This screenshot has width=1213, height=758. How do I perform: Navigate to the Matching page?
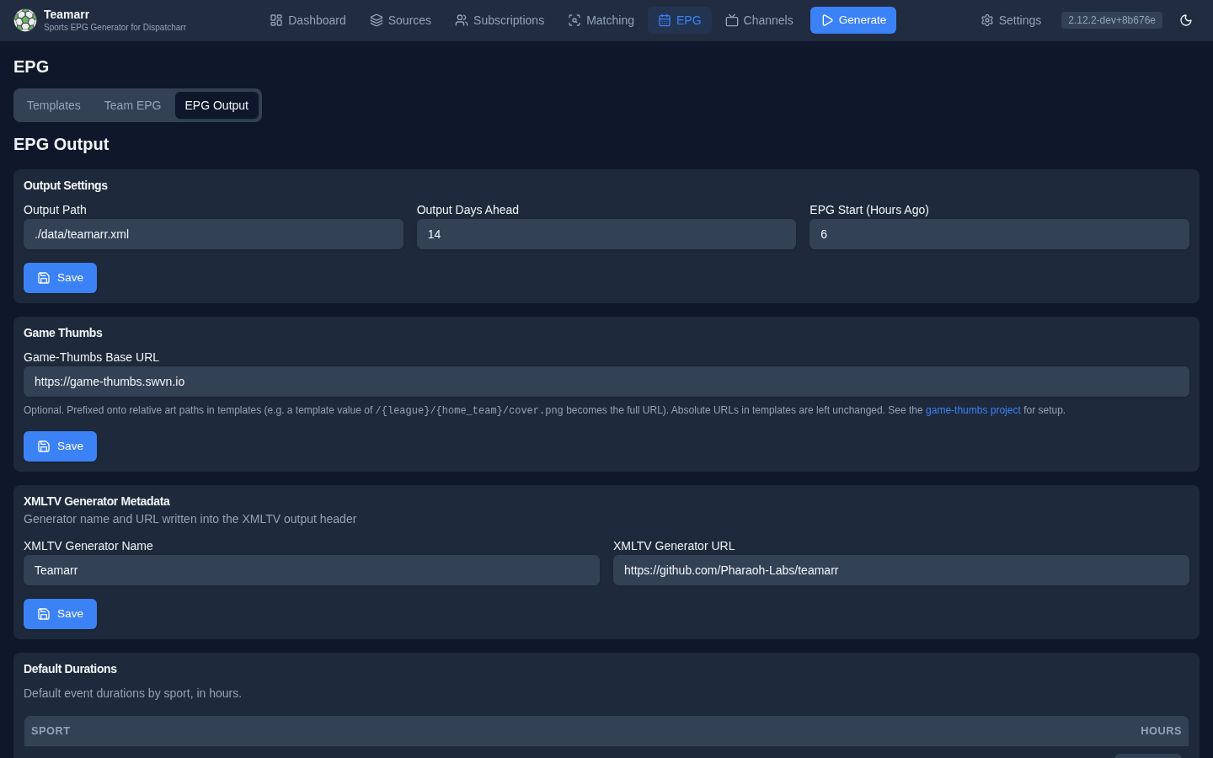coord(601,20)
